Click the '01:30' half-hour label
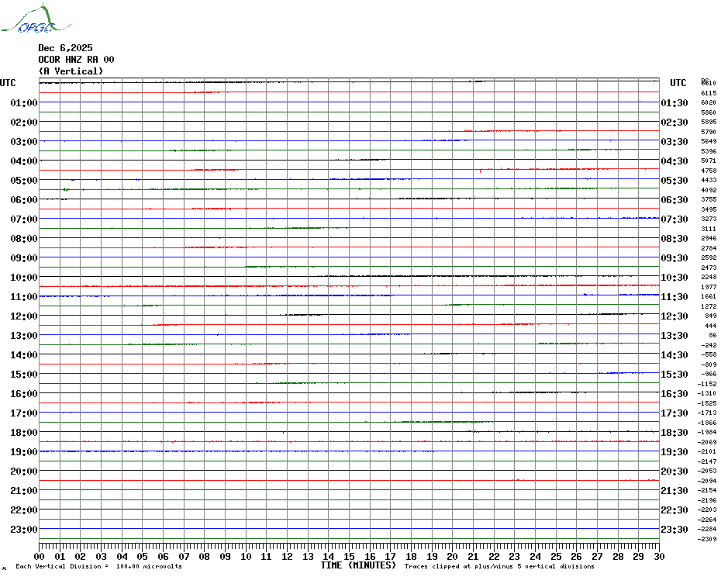Viewport: 721px width, 577px height. point(674,102)
